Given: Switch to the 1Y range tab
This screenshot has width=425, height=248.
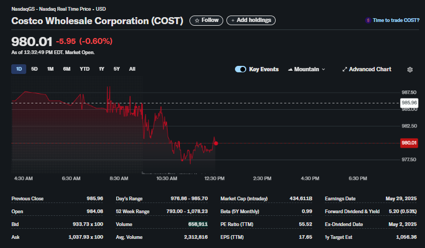Looking at the screenshot, I should (x=101, y=69).
